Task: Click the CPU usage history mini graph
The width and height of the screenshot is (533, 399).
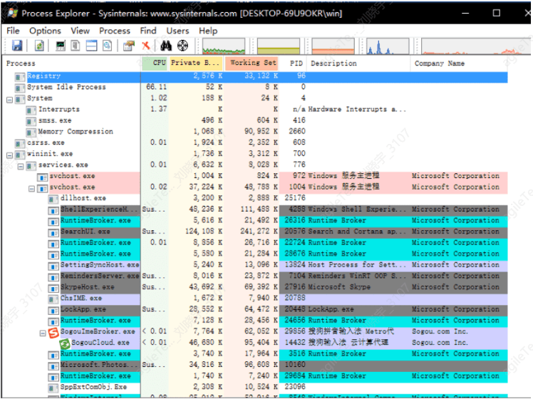Action: click(x=224, y=46)
